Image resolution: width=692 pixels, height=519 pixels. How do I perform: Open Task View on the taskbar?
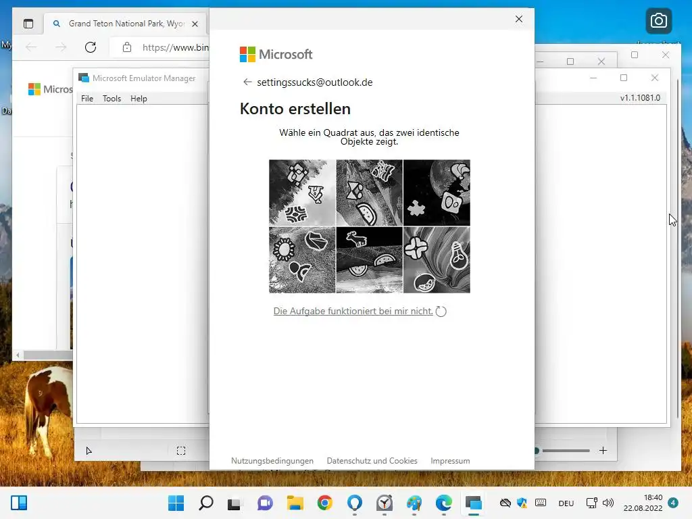234,503
